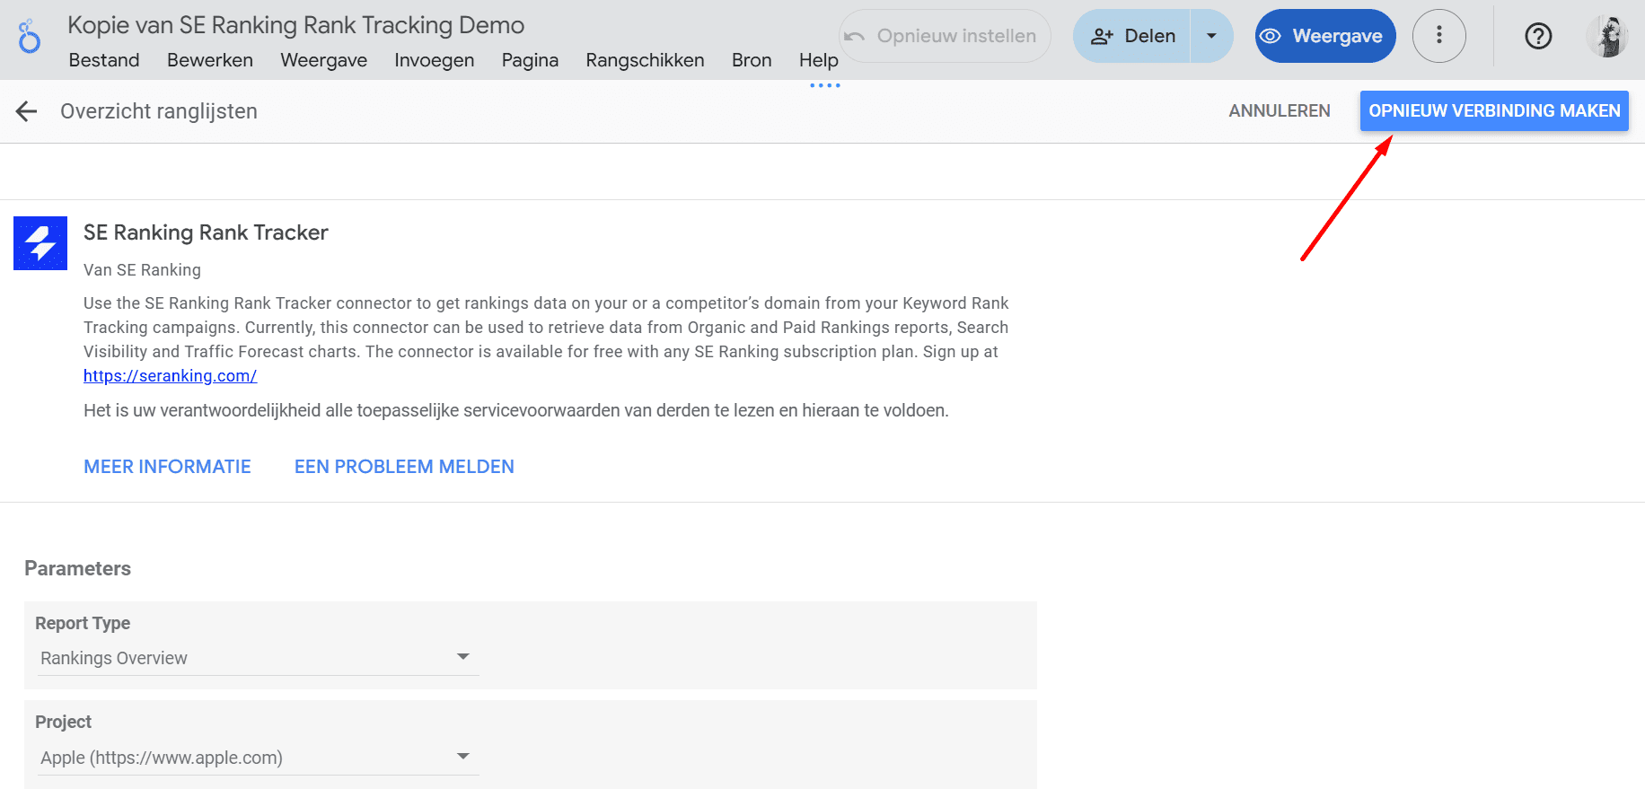Open the Looker Studio home logo
This screenshot has width=1645, height=789.
tap(30, 37)
